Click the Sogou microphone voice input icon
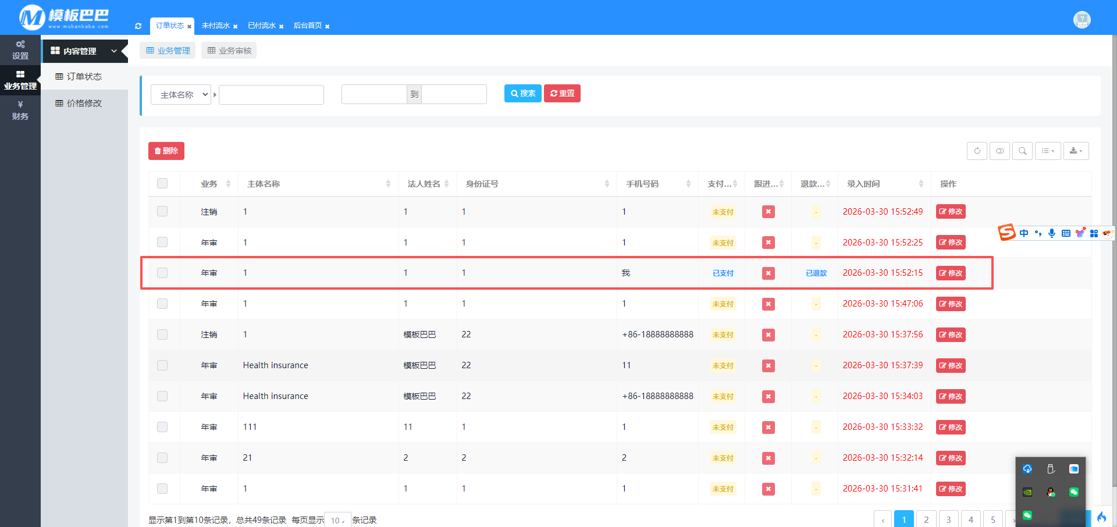Image resolution: width=1117 pixels, height=527 pixels. coord(1051,233)
